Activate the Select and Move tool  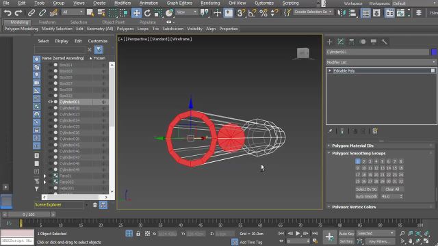tap(136, 13)
